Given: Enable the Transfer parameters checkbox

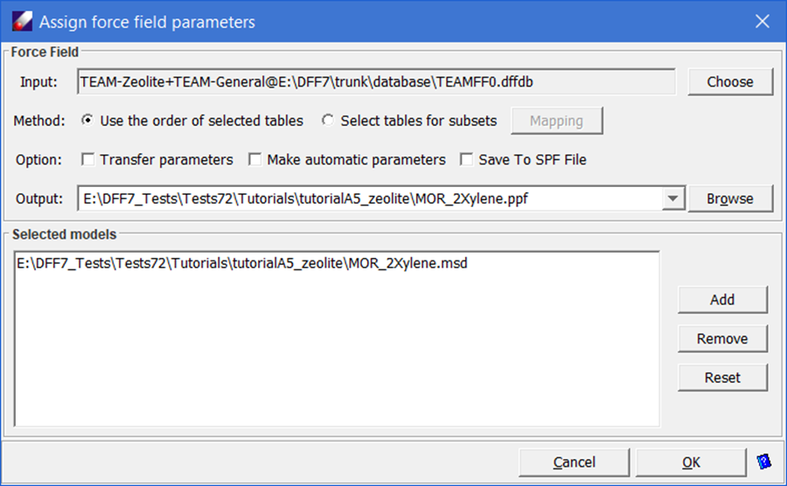Looking at the screenshot, I should [87, 159].
